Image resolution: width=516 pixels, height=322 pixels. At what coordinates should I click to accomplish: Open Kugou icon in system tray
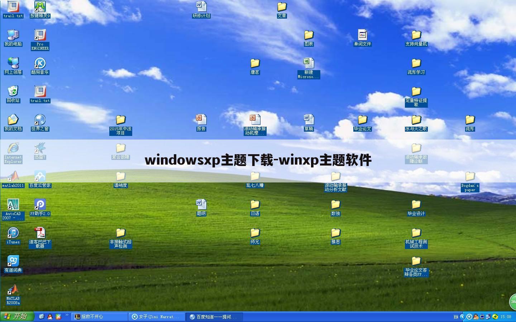coord(469,317)
